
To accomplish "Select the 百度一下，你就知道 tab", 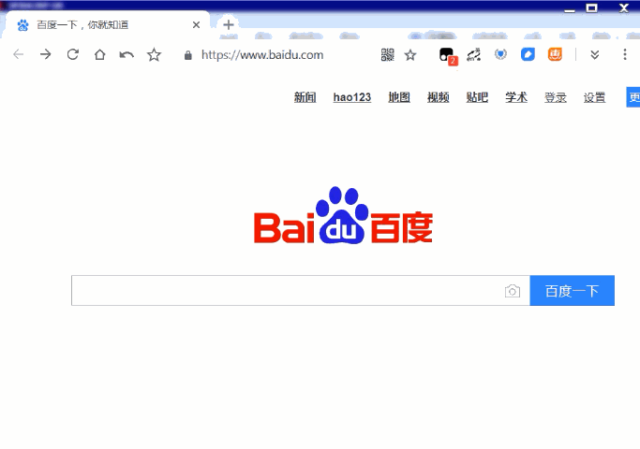I will pyautogui.click(x=108, y=25).
